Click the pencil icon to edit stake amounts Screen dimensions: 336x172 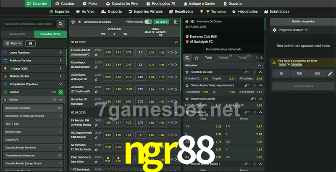point(330,74)
